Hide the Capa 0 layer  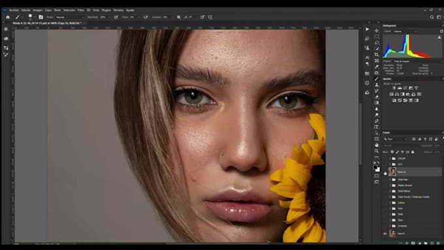click(x=385, y=234)
